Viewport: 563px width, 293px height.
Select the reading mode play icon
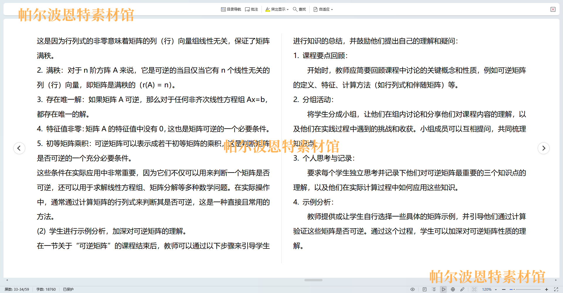tap(443, 289)
